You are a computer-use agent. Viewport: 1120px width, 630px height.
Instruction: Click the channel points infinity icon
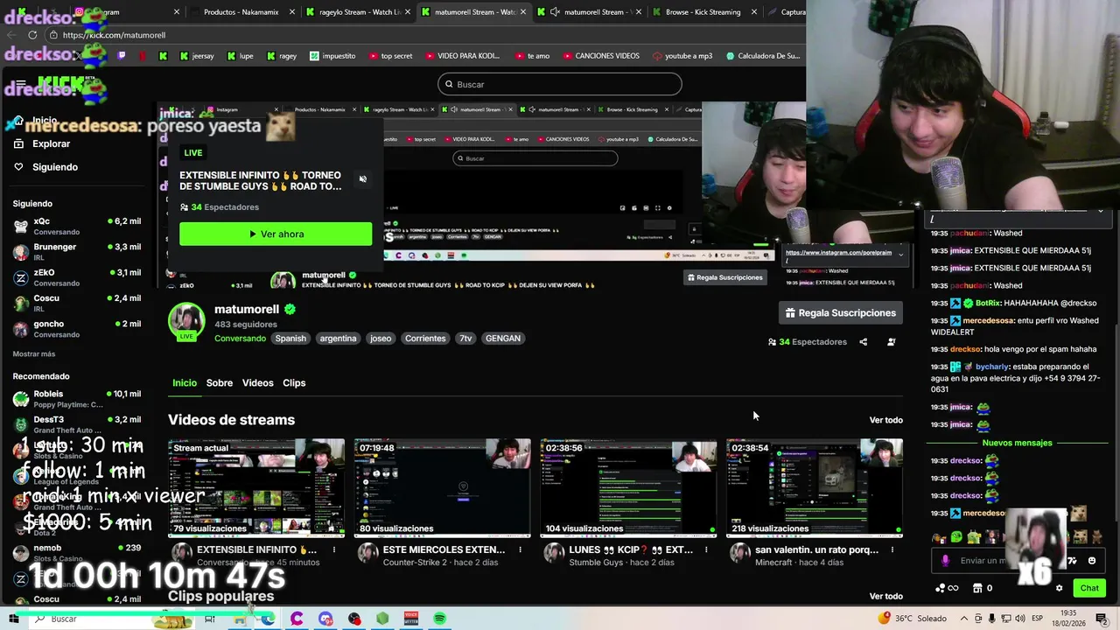point(947,588)
